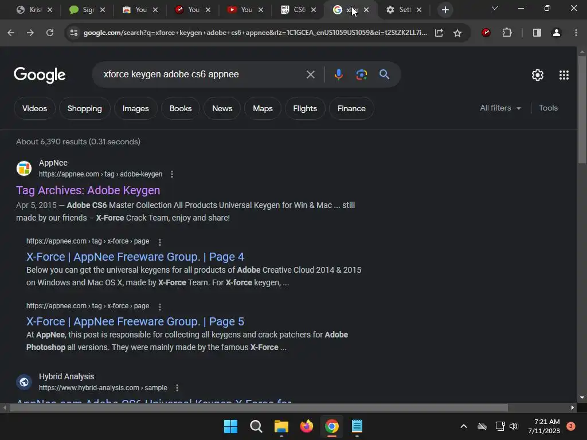Open more options for AppNee adobe-keygen result
This screenshot has height=440, width=587.
[x=172, y=174]
